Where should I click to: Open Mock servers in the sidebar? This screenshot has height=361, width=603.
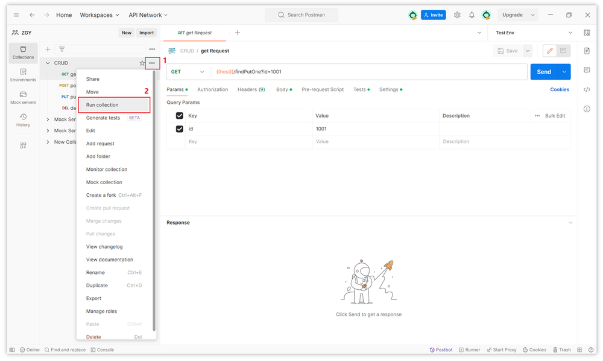click(23, 97)
